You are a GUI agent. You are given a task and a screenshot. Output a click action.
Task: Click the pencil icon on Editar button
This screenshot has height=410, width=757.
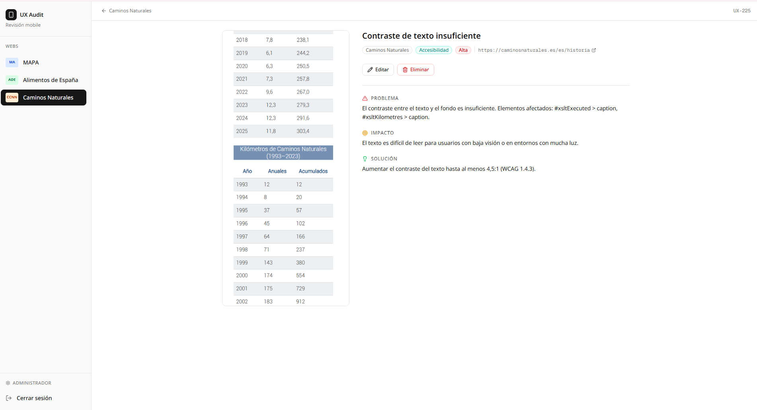pyautogui.click(x=370, y=70)
